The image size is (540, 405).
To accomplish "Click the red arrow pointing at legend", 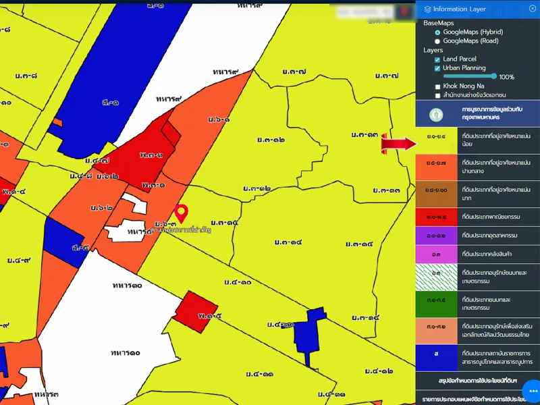I will (x=399, y=143).
